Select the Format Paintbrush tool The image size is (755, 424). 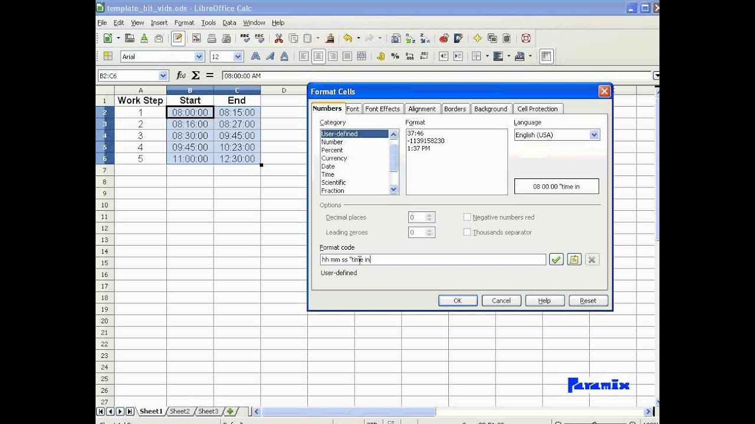(330, 38)
